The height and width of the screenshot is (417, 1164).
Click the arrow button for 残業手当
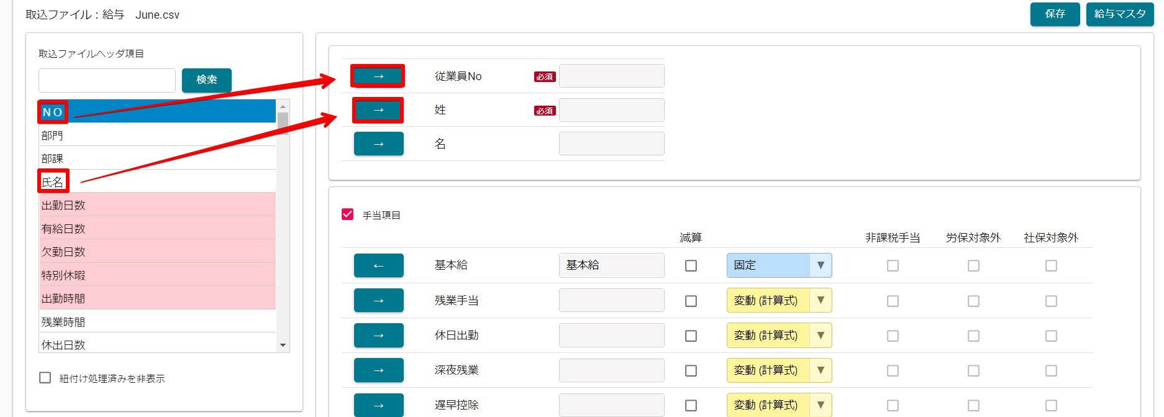coord(378,301)
